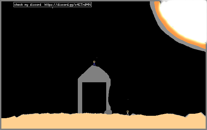Click the black doorway inside the gray structure
207x130 pixels.
pyautogui.click(x=94, y=97)
